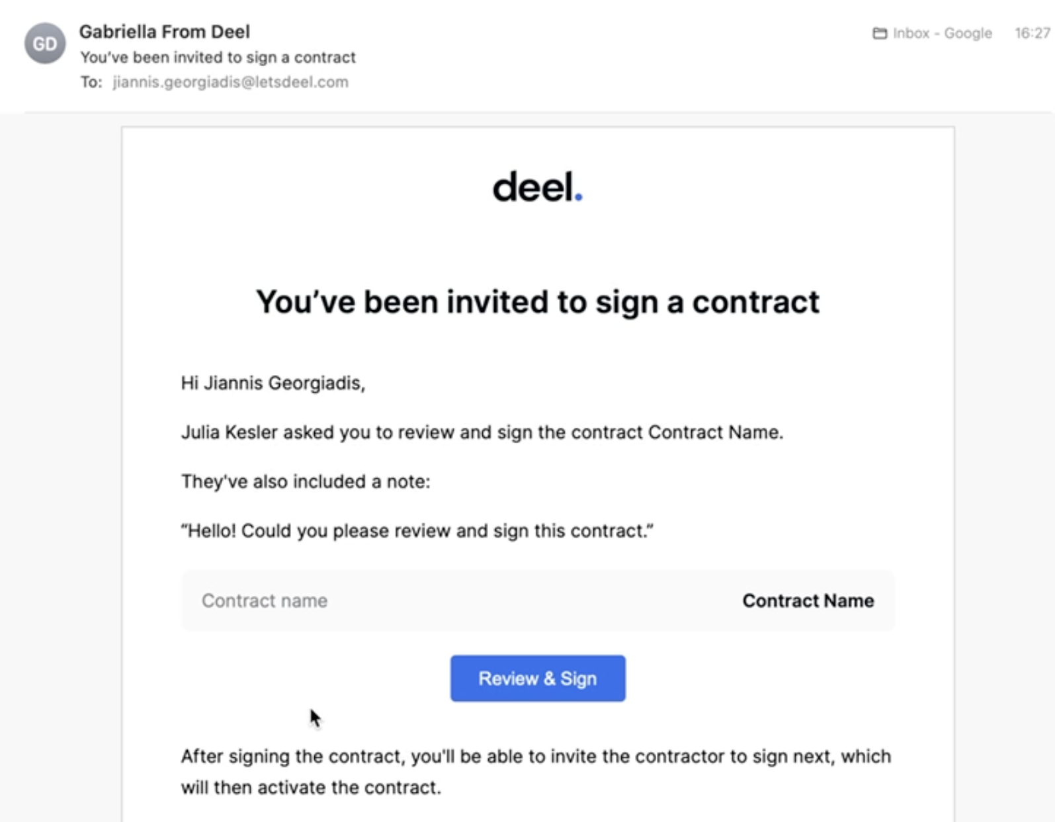Click the greeting line Hi Jiannis Georgiadis
Image resolution: width=1055 pixels, height=822 pixels.
pos(273,383)
